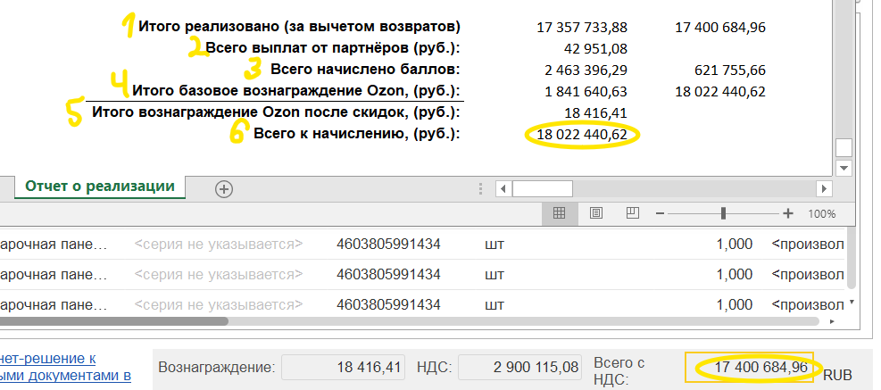Click horizontal scrollbar left arrow in Excel
The height and width of the screenshot is (390, 881).
[503, 188]
